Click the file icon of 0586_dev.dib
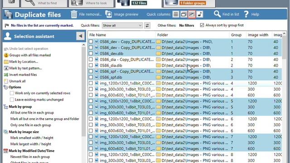The width and height of the screenshot is (290, 163). (97, 53)
